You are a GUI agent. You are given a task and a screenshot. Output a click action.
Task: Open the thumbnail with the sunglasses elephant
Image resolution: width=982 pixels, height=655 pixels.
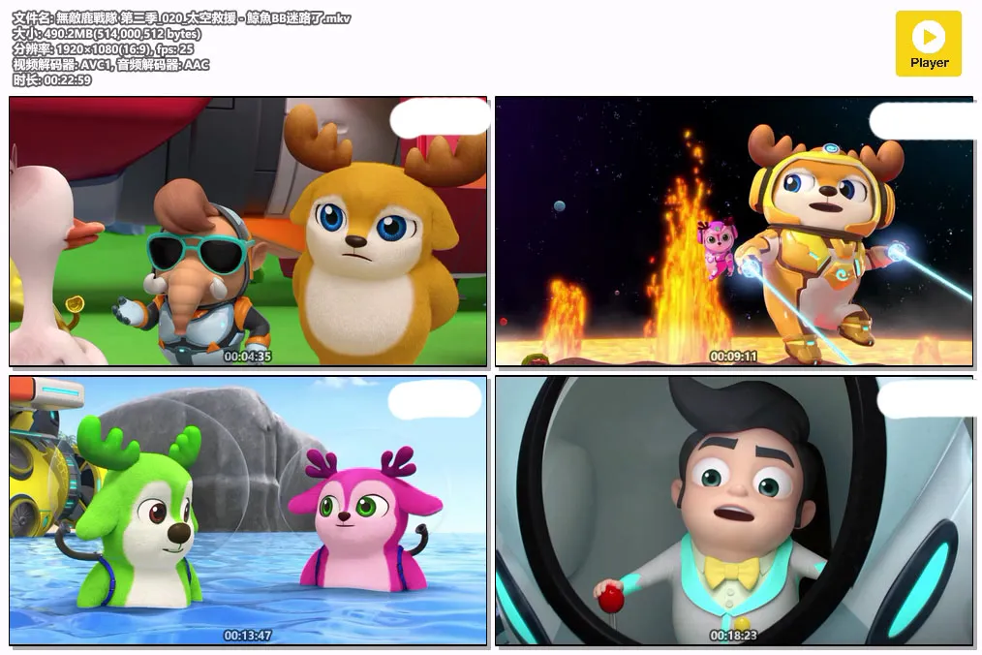pyautogui.click(x=248, y=231)
